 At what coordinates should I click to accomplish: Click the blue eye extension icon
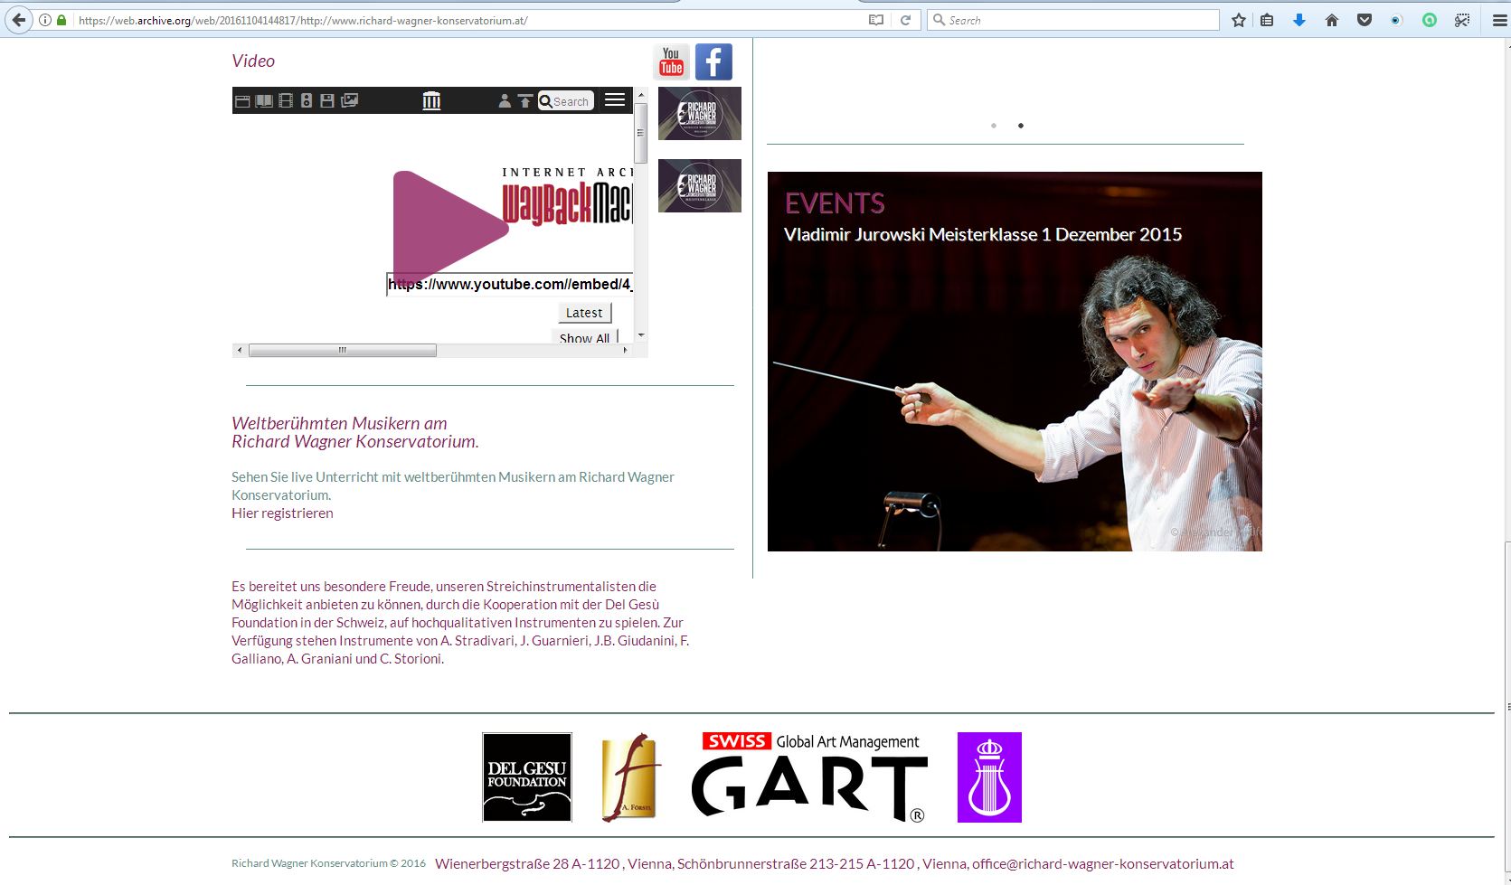point(1396,20)
